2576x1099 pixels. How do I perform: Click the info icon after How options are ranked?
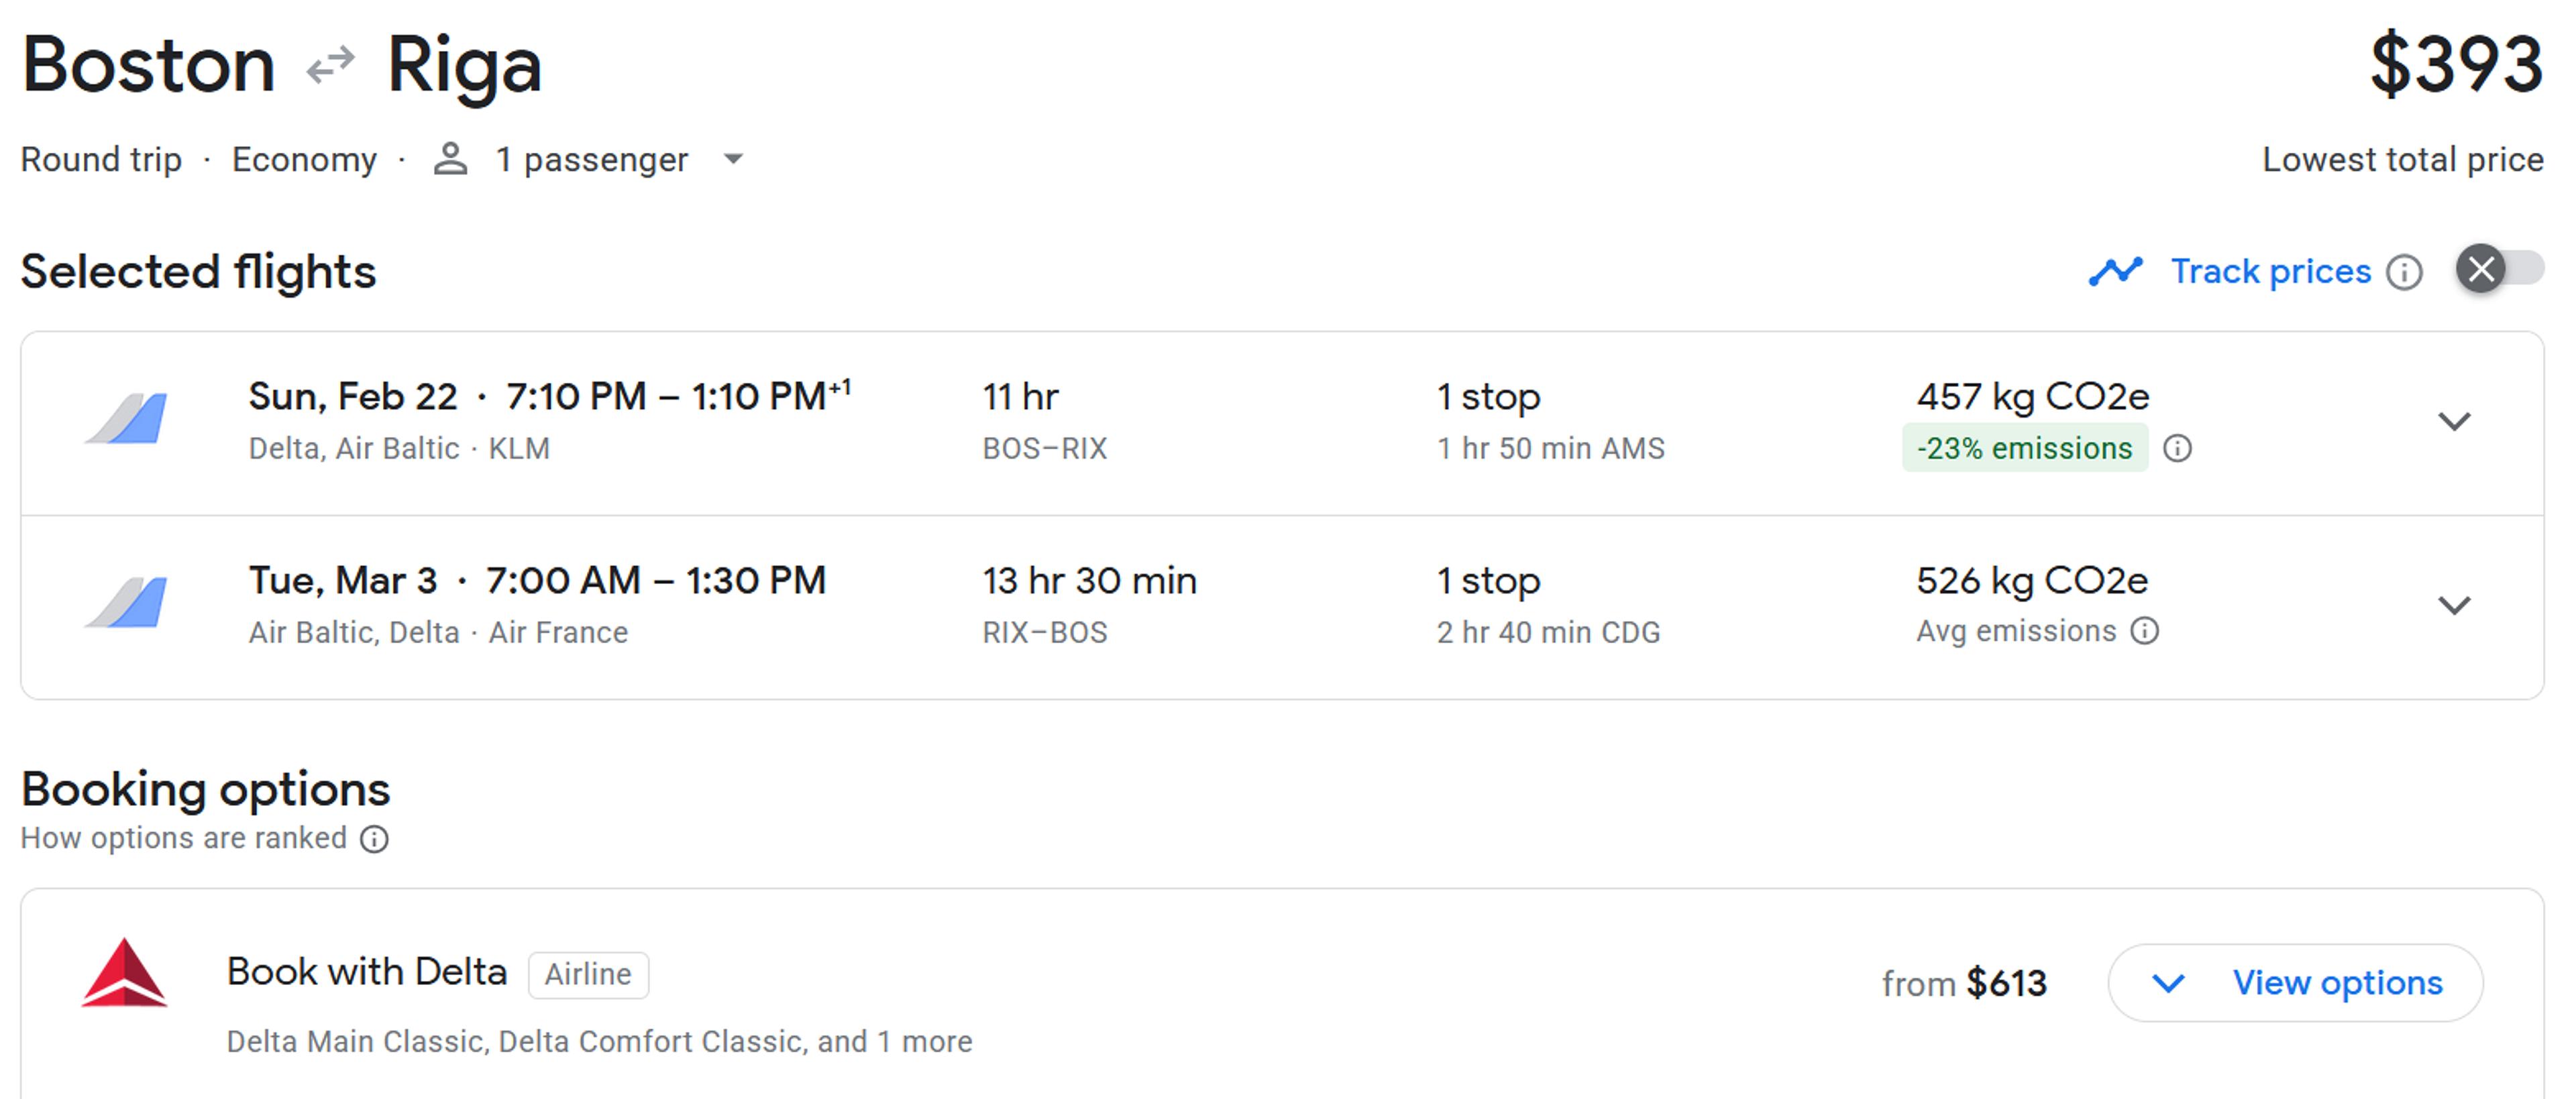coord(374,838)
